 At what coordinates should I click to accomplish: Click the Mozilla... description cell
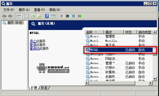113,41
